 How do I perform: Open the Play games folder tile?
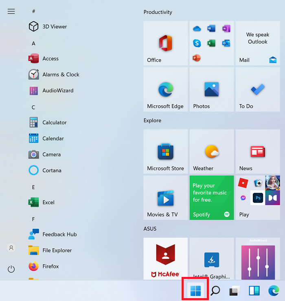click(258, 198)
